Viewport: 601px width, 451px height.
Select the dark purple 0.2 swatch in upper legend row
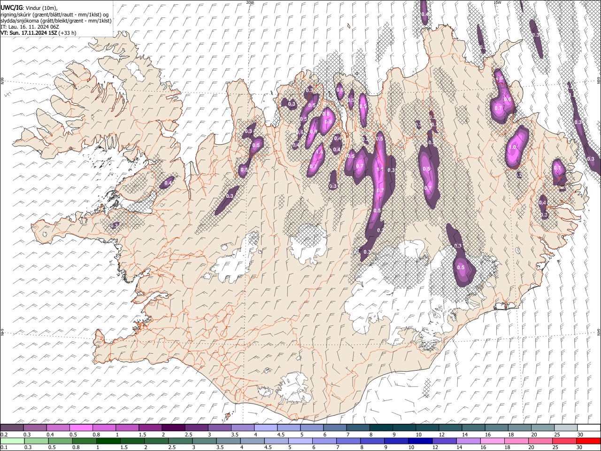[12, 428]
